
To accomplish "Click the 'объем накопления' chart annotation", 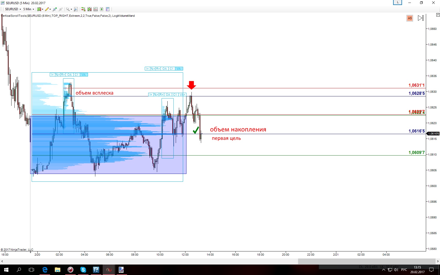I will pyautogui.click(x=238, y=129).
